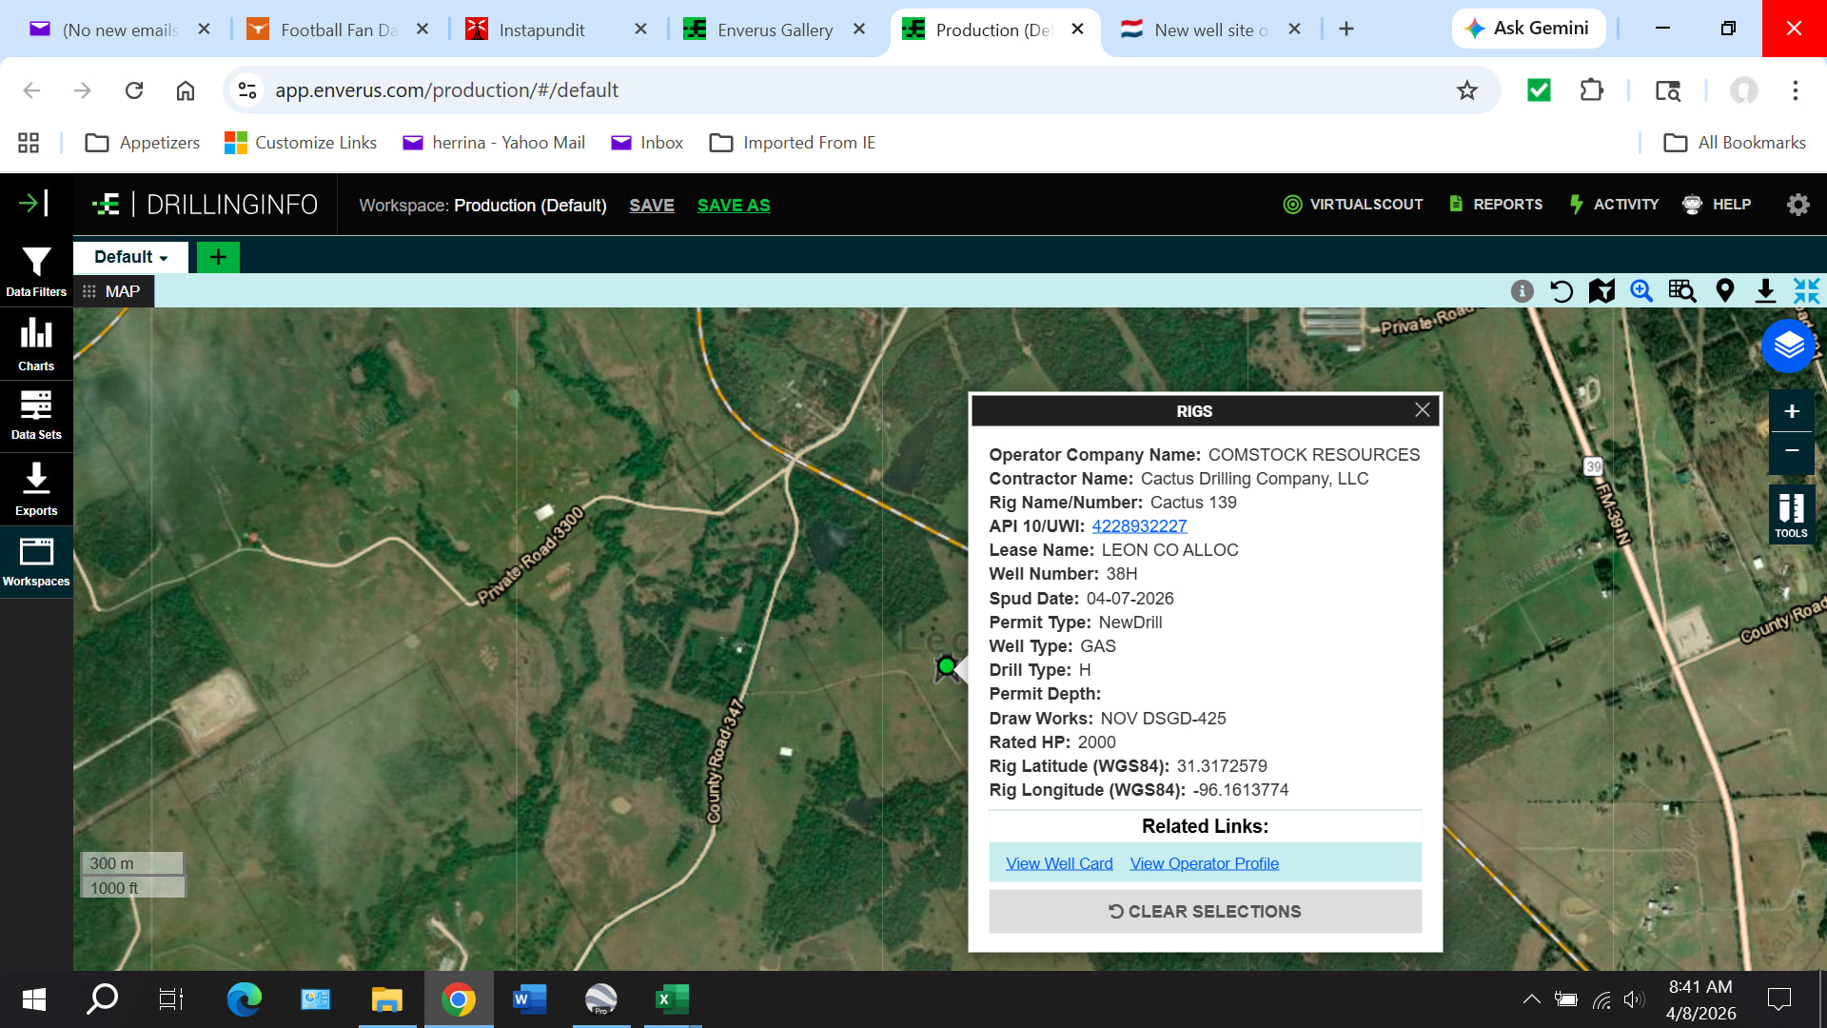This screenshot has height=1028, width=1827.
Task: Open the map layers button
Action: coord(1788,346)
